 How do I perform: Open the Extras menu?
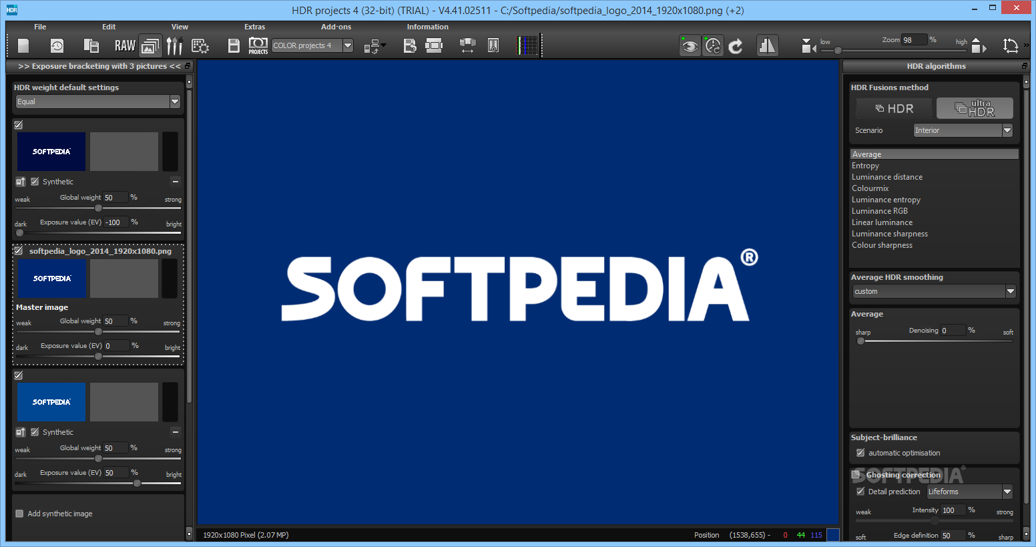254,27
